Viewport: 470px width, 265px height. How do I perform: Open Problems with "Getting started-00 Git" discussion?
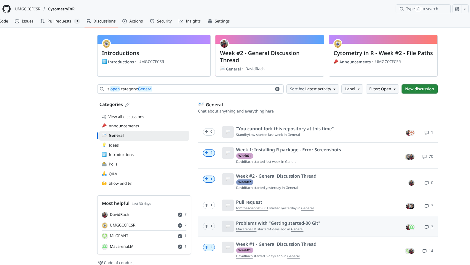point(278,223)
